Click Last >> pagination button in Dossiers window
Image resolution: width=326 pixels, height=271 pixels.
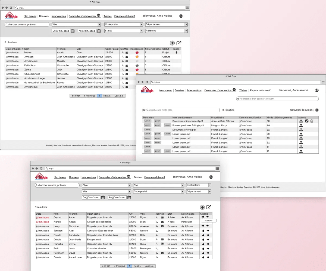(x=119, y=96)
